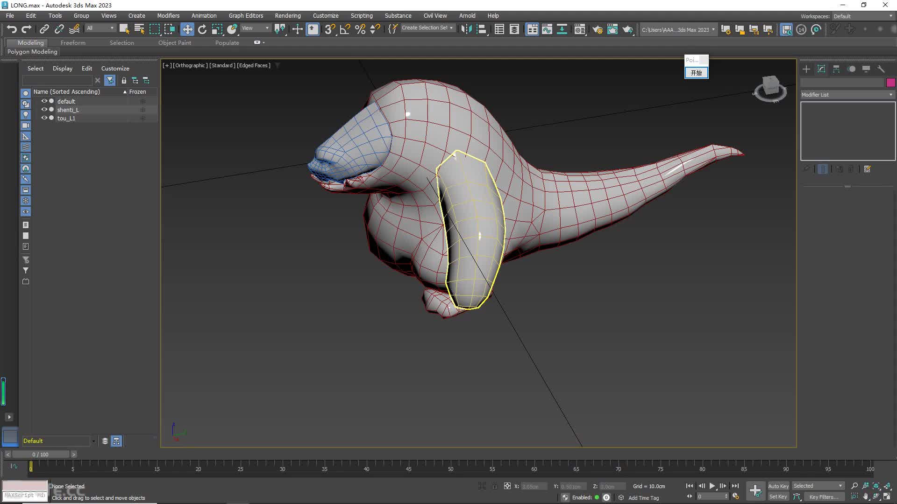Choose the Select and Scale tool
Image resolution: width=897 pixels, height=504 pixels.
coord(217,29)
